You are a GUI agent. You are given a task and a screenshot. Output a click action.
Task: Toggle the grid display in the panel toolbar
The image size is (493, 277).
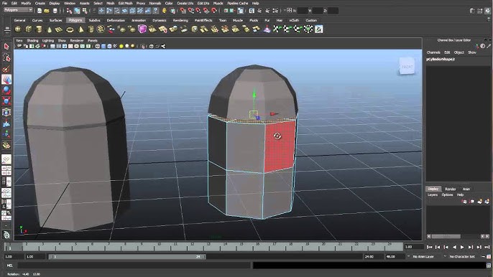(52, 46)
